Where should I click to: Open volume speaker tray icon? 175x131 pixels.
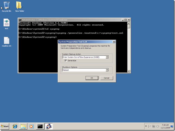(158, 126)
